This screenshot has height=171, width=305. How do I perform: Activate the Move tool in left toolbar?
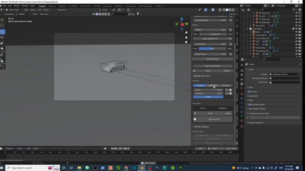click(x=2, y=32)
